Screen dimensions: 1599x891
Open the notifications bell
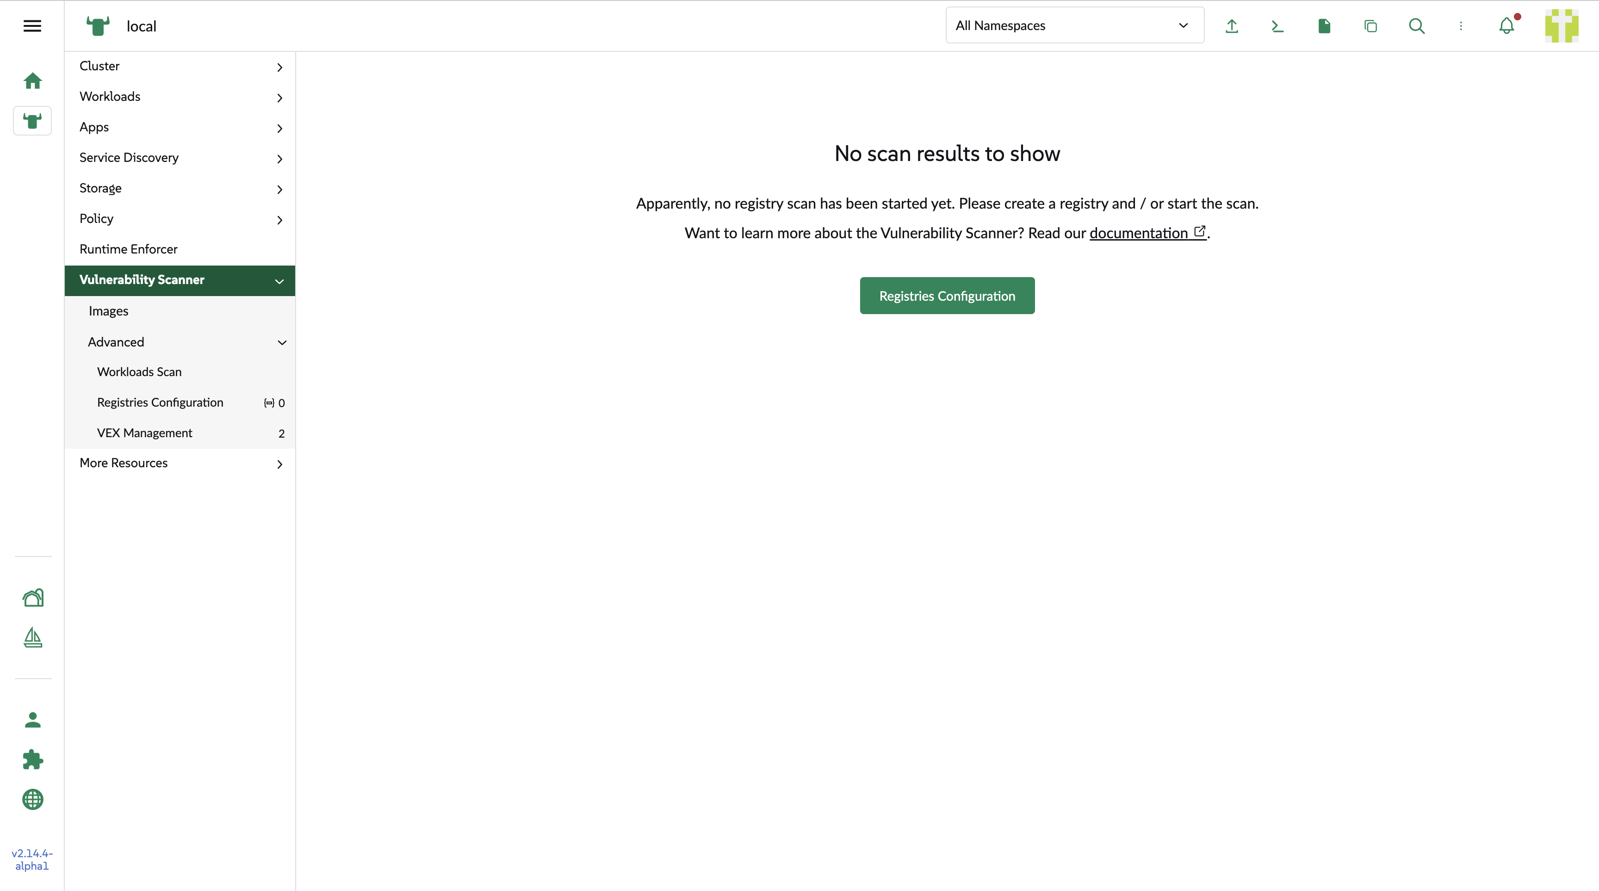point(1506,26)
